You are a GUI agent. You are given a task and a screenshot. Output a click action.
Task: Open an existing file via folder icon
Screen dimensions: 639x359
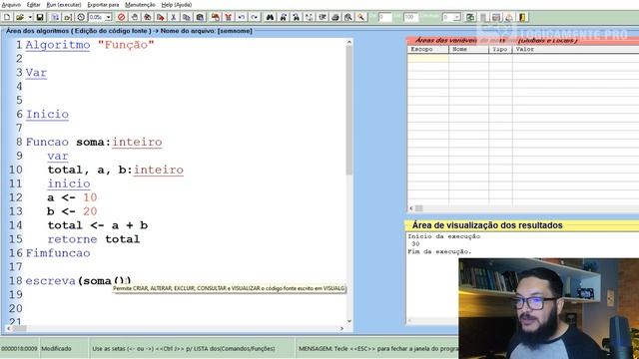(20, 17)
